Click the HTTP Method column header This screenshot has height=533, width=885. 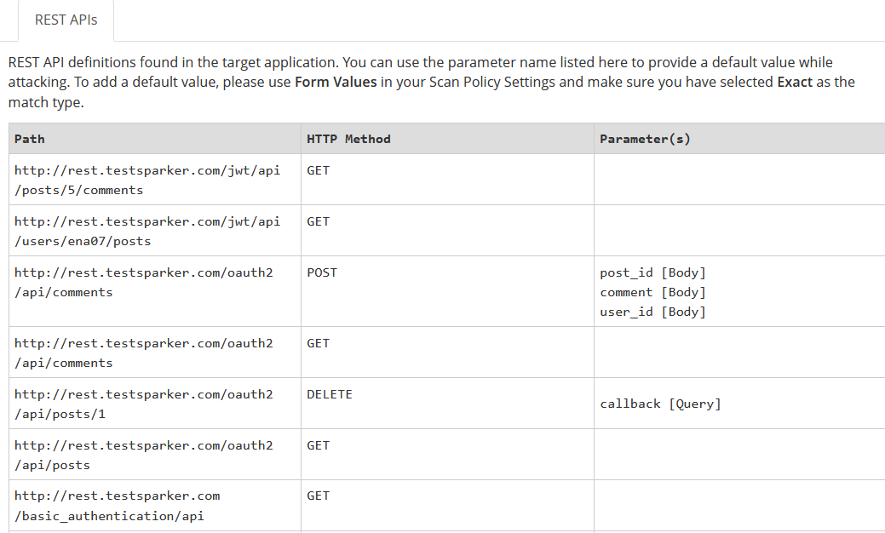pos(348,139)
